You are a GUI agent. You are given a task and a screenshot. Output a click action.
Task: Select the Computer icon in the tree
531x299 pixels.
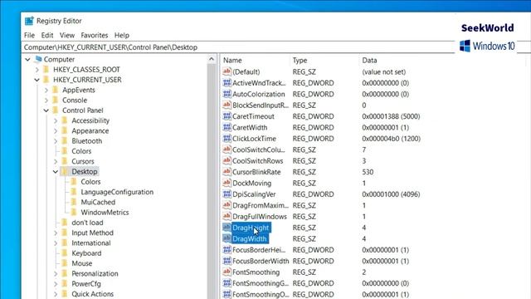[38, 59]
